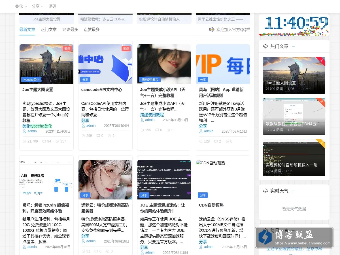Click the fire icon beside 热门文章
This screenshot has height=255, width=340.
coord(265,46)
